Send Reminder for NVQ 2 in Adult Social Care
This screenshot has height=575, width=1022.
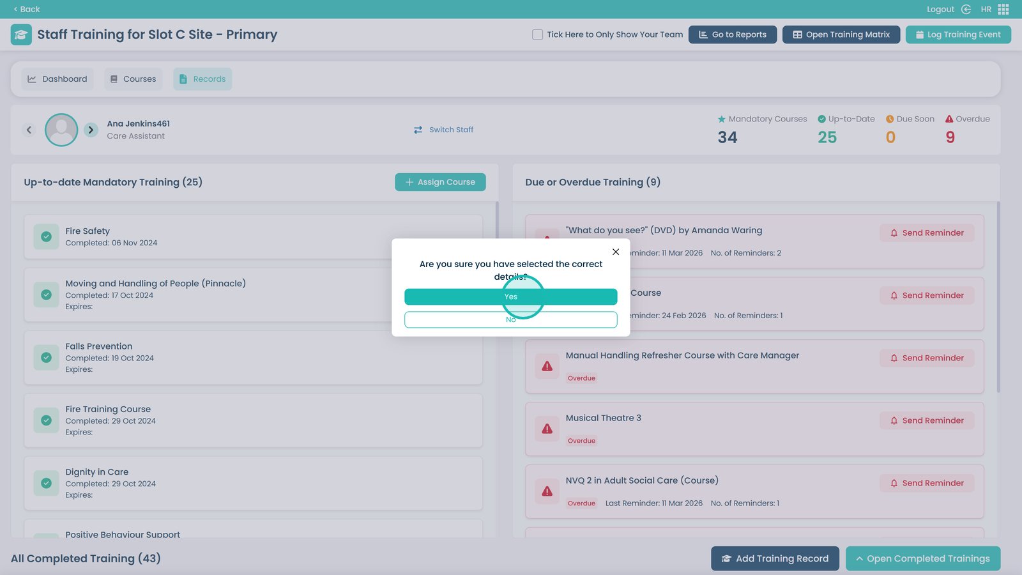926,483
